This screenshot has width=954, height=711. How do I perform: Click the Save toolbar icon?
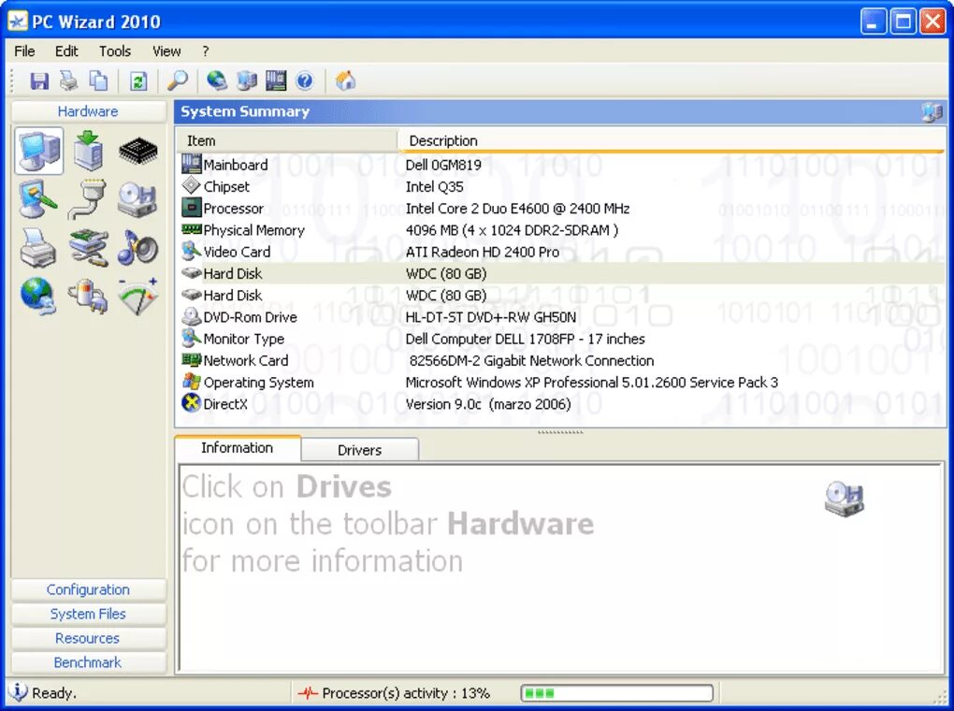pos(39,80)
